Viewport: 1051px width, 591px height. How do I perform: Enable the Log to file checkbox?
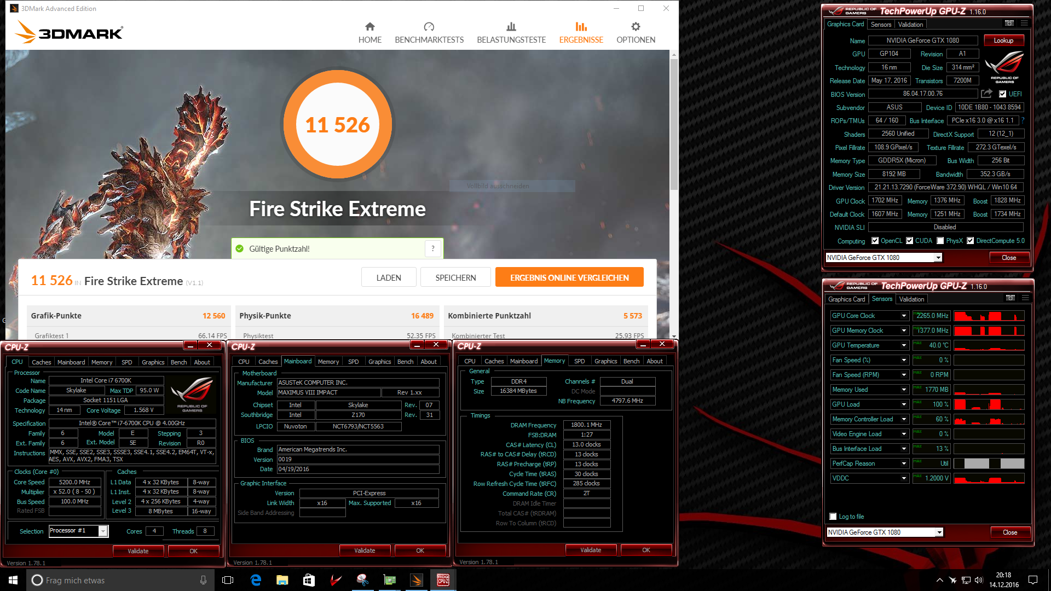click(833, 517)
